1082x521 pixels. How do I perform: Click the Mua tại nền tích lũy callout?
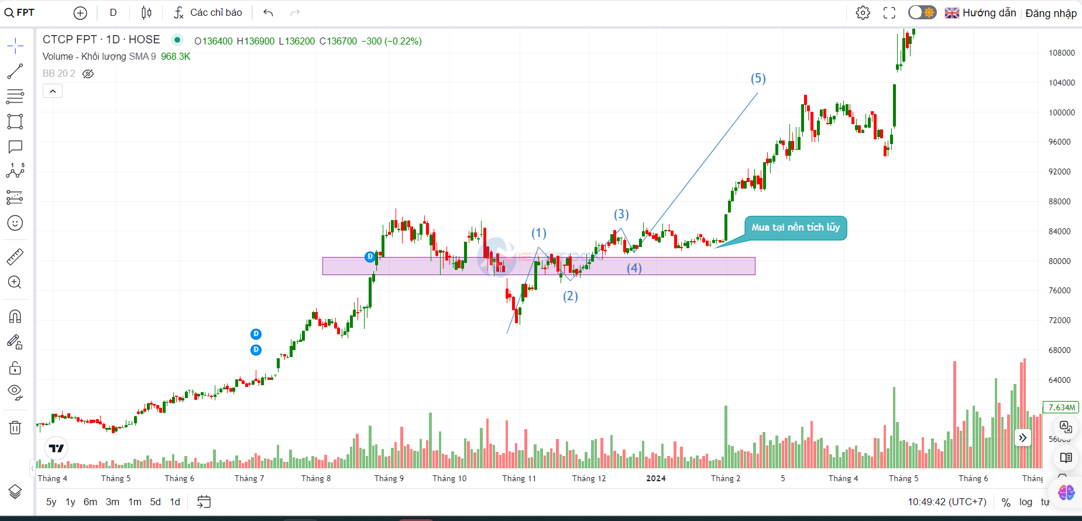pyautogui.click(x=795, y=227)
